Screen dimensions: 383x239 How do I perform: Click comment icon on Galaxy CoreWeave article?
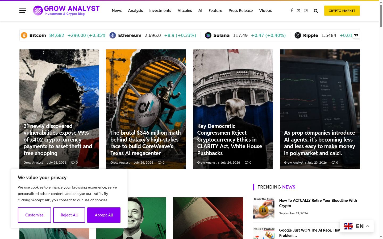[x=160, y=163]
